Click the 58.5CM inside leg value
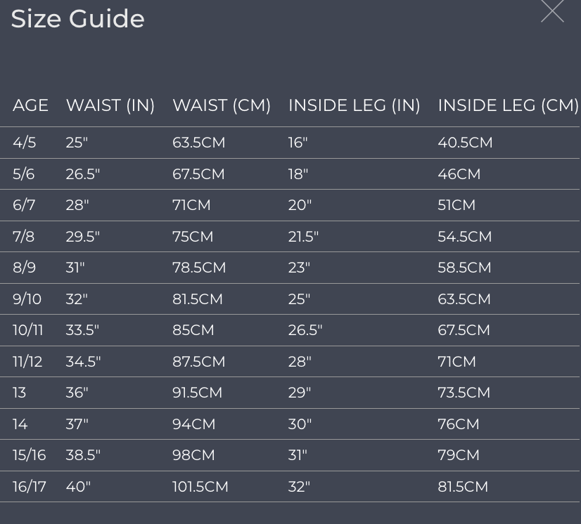581x524 pixels. (464, 268)
